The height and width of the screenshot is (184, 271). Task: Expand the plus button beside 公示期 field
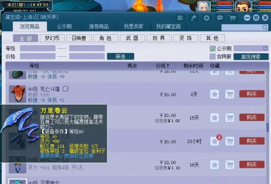click(x=265, y=48)
